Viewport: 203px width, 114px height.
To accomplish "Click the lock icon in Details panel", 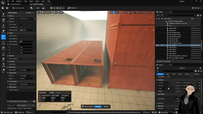I will (x=200, y=68).
